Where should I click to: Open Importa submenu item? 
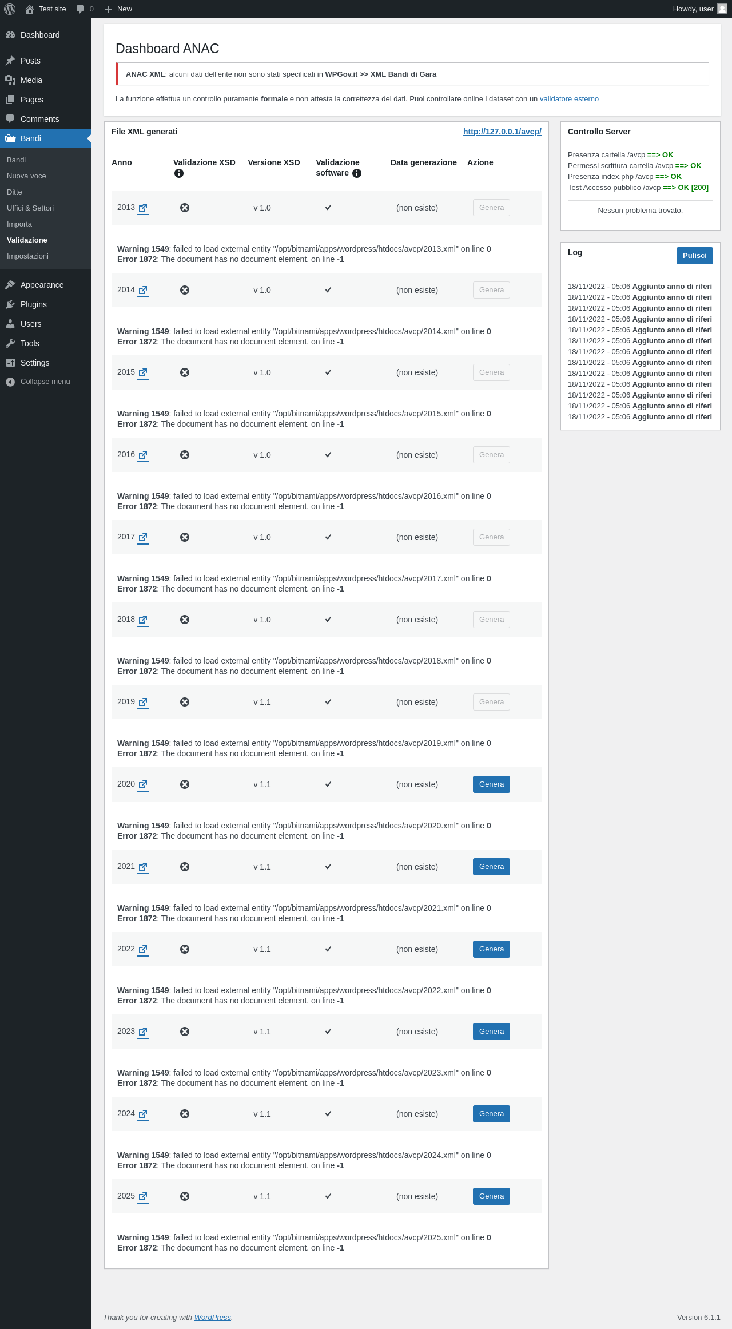coord(46,224)
